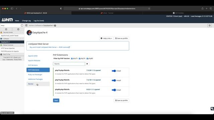Click the WHM sidebar search field
214x120 pixels.
pos(10,25)
